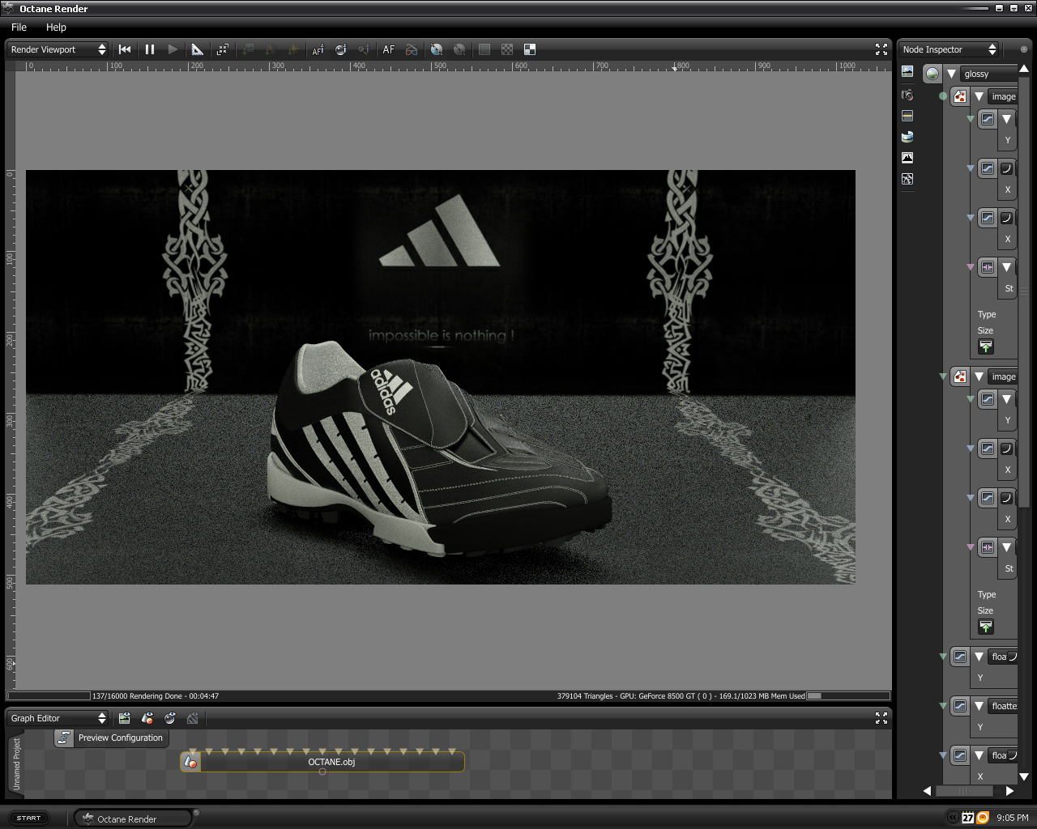The height and width of the screenshot is (829, 1037).
Task: Click the blue cylinder environment icon in sidebar
Action: click(x=907, y=137)
